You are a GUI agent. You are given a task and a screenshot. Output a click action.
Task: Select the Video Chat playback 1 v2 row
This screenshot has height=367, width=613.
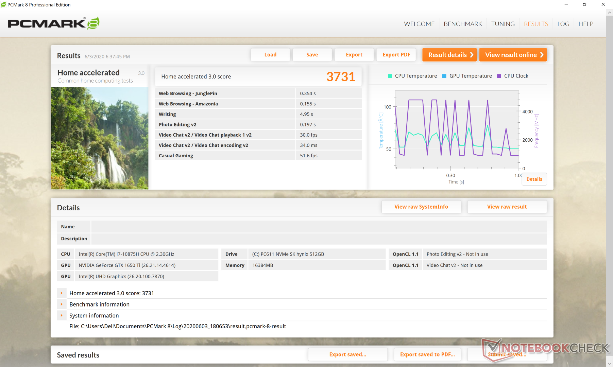(x=258, y=135)
